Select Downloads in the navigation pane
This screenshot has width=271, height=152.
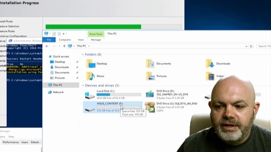coord(62,67)
